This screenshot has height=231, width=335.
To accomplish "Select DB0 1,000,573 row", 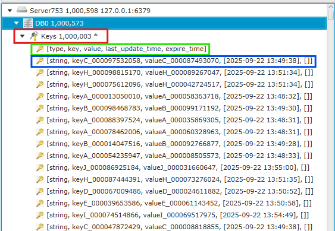I will (x=164, y=23).
